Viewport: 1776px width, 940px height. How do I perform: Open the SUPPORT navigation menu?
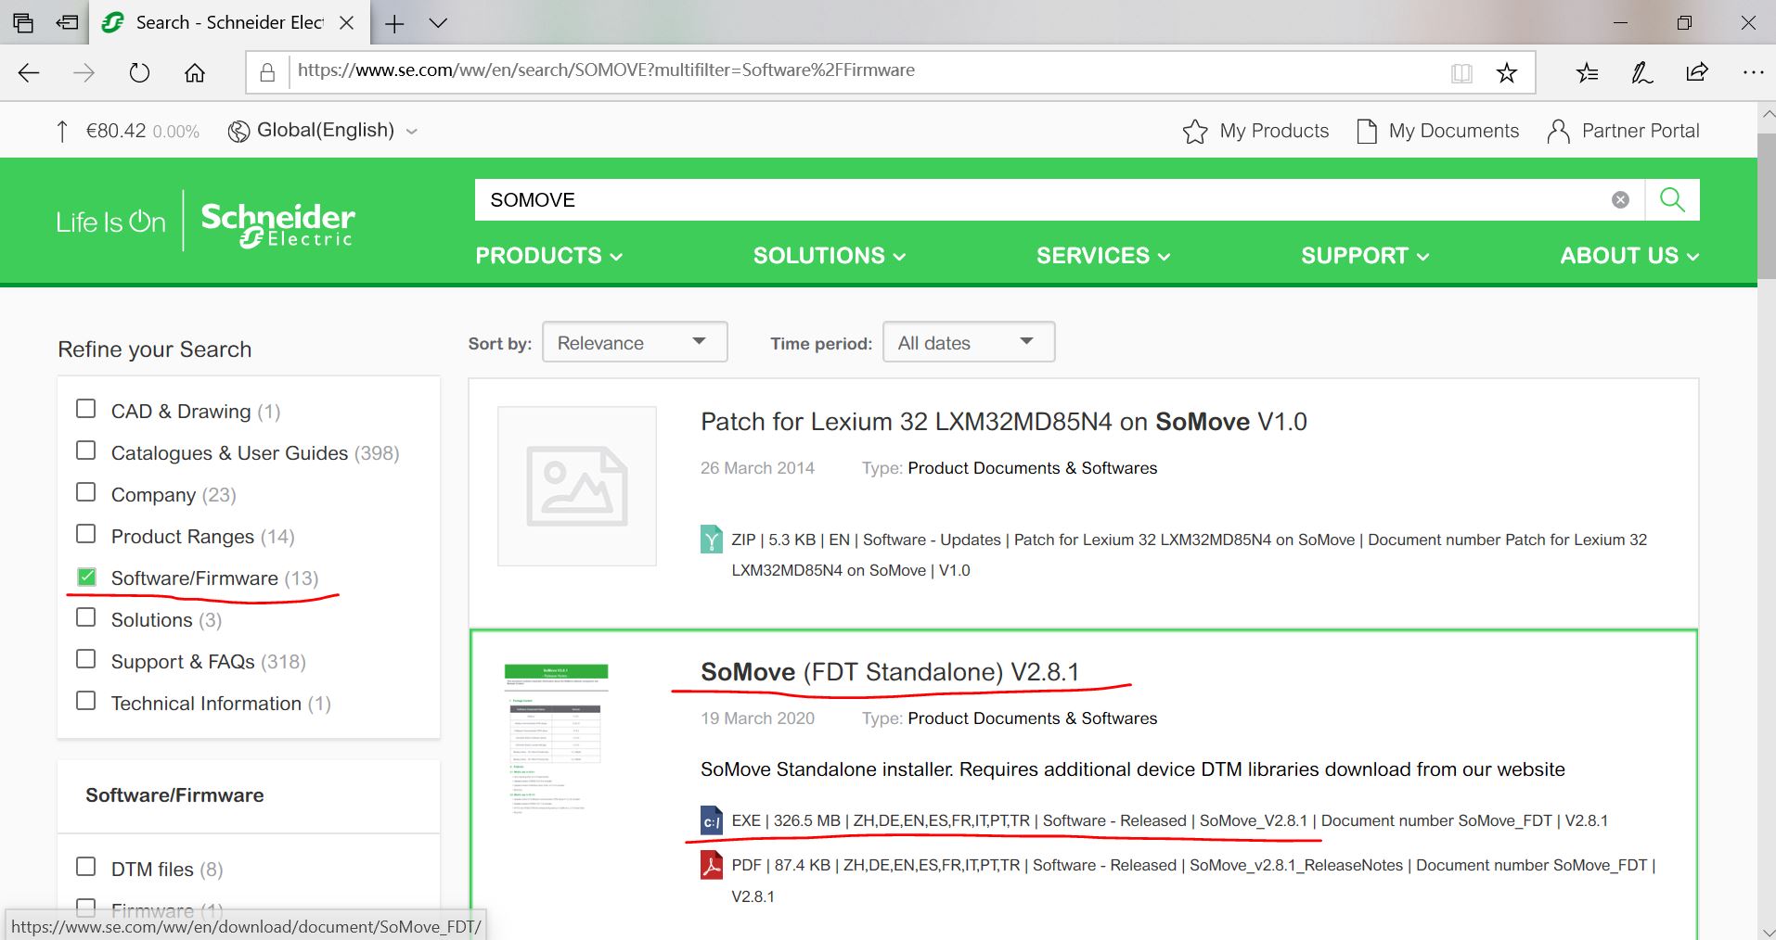pyautogui.click(x=1364, y=256)
